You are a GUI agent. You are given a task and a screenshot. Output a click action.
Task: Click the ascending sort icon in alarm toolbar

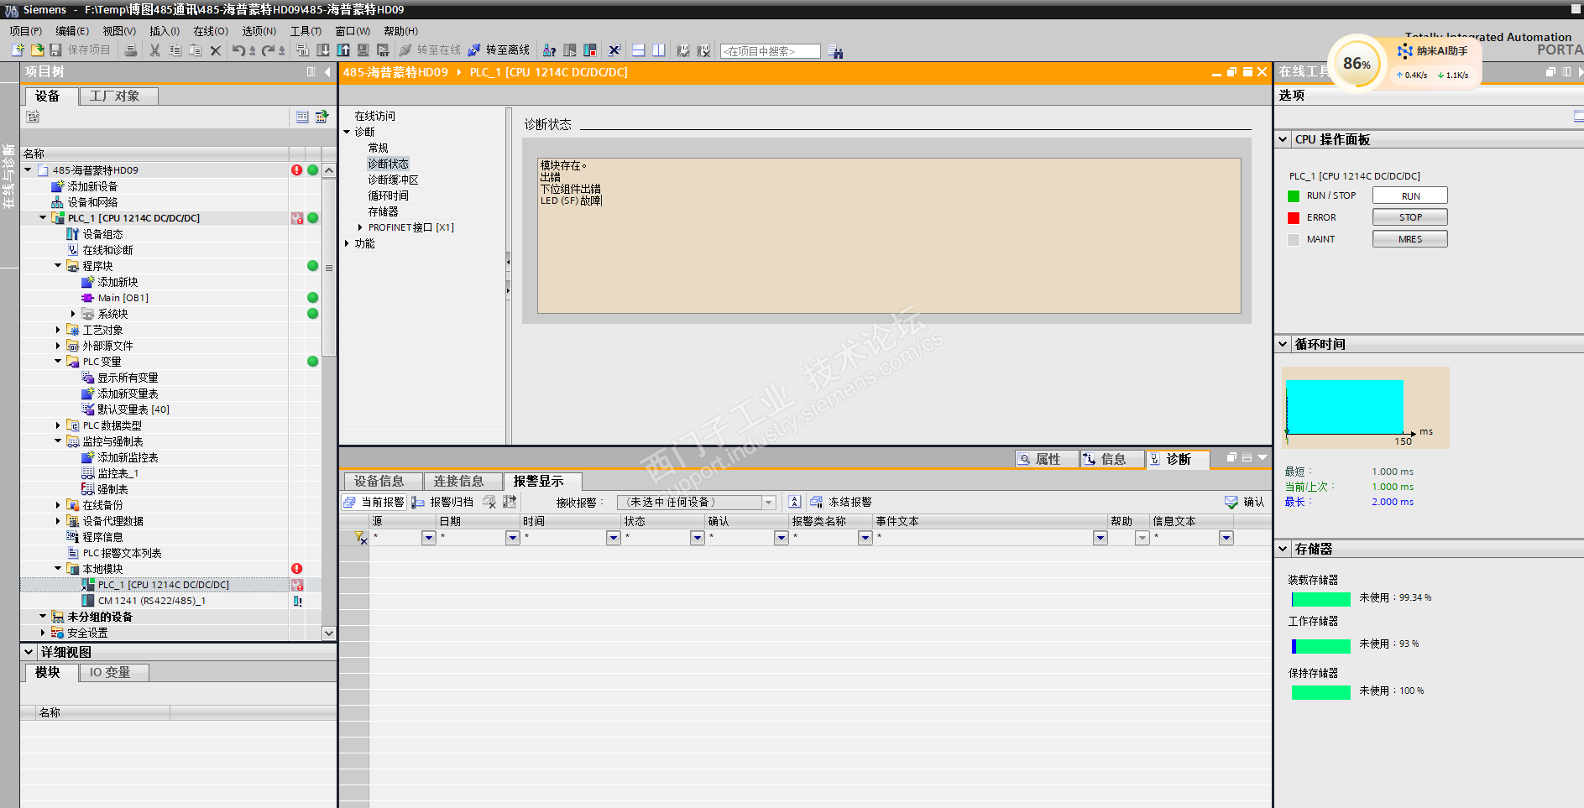pos(794,502)
